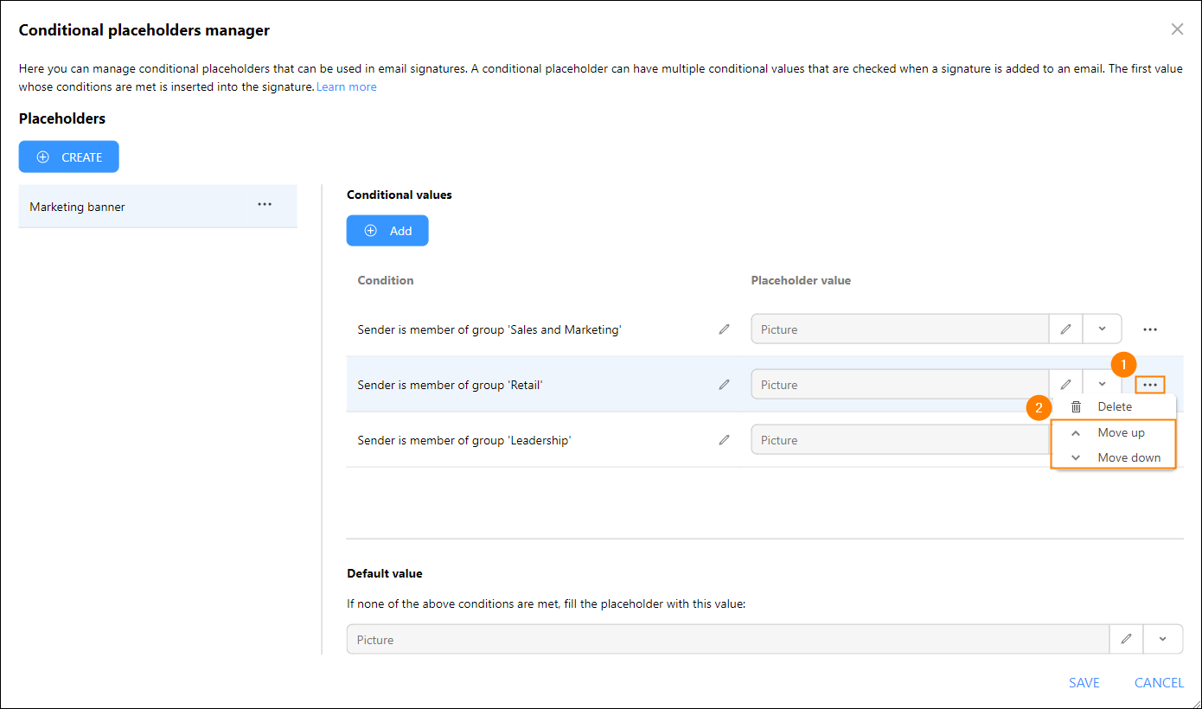This screenshot has height=709, width=1202.
Task: Choose Move up from the context menu
Action: 1114,432
